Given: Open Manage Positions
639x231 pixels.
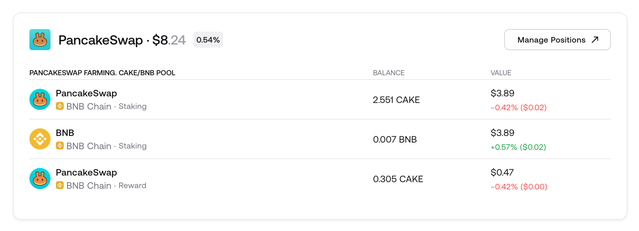Looking at the screenshot, I should coord(557,40).
